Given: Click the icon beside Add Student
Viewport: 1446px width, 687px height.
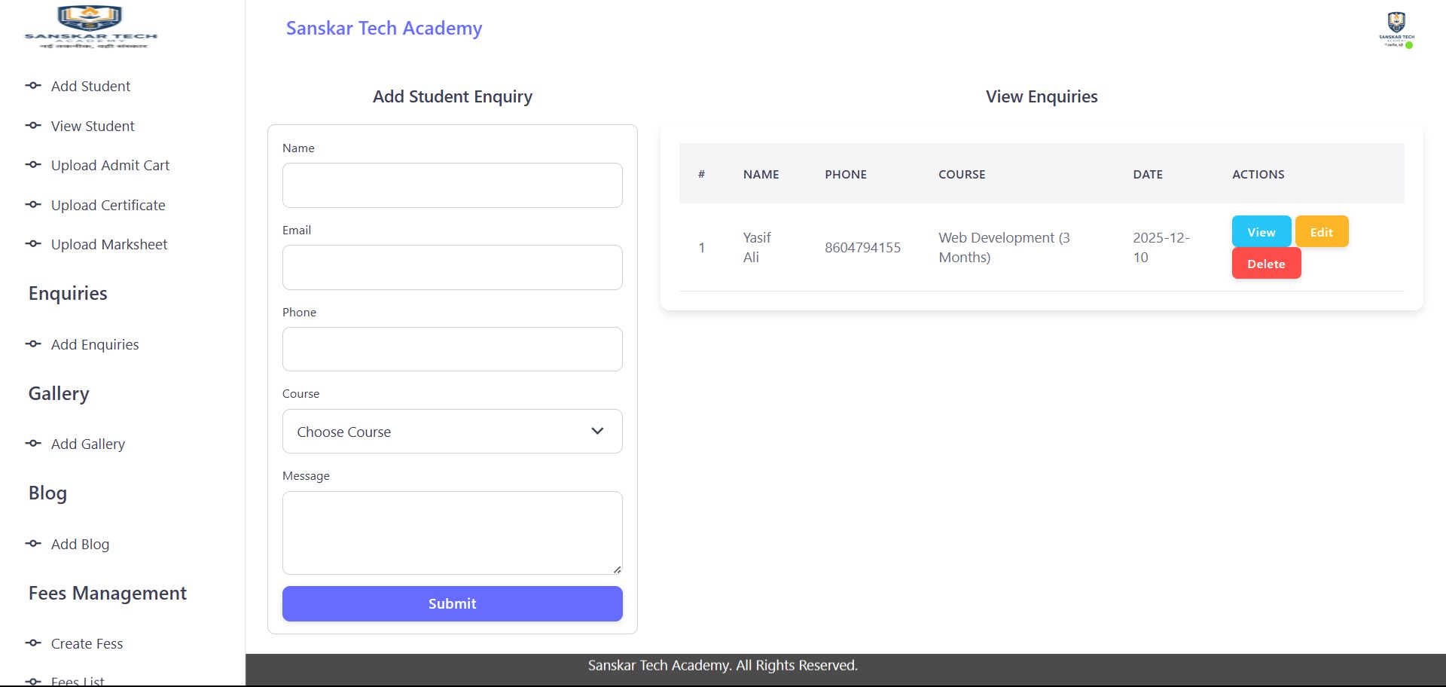Looking at the screenshot, I should coord(33,86).
